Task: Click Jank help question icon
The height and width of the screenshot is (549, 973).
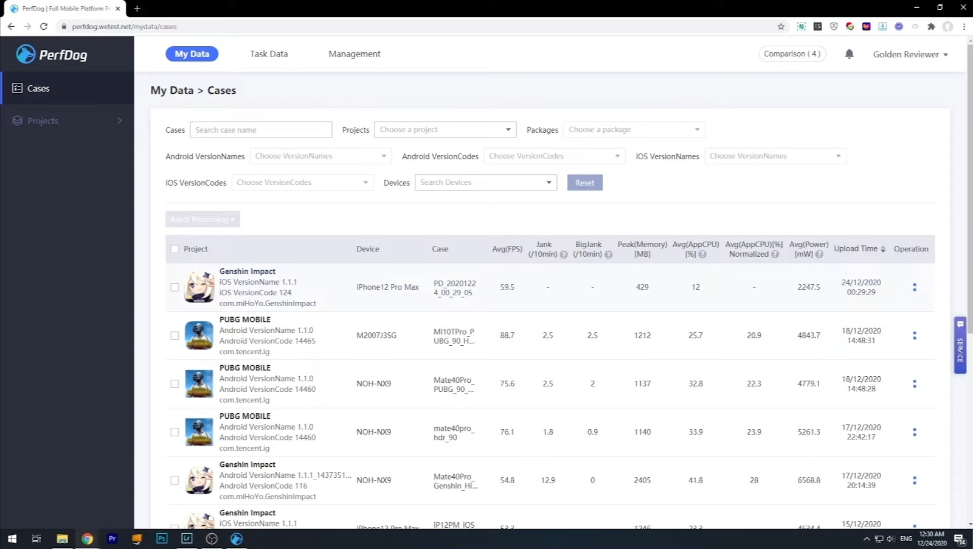Action: 564,254
